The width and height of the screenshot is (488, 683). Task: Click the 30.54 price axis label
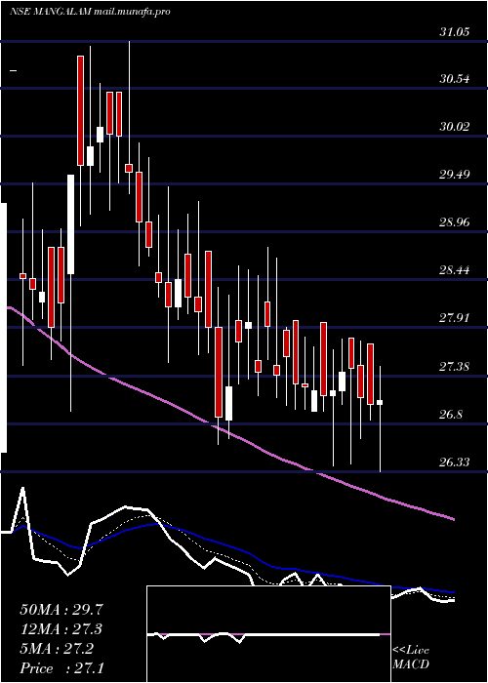coord(454,79)
